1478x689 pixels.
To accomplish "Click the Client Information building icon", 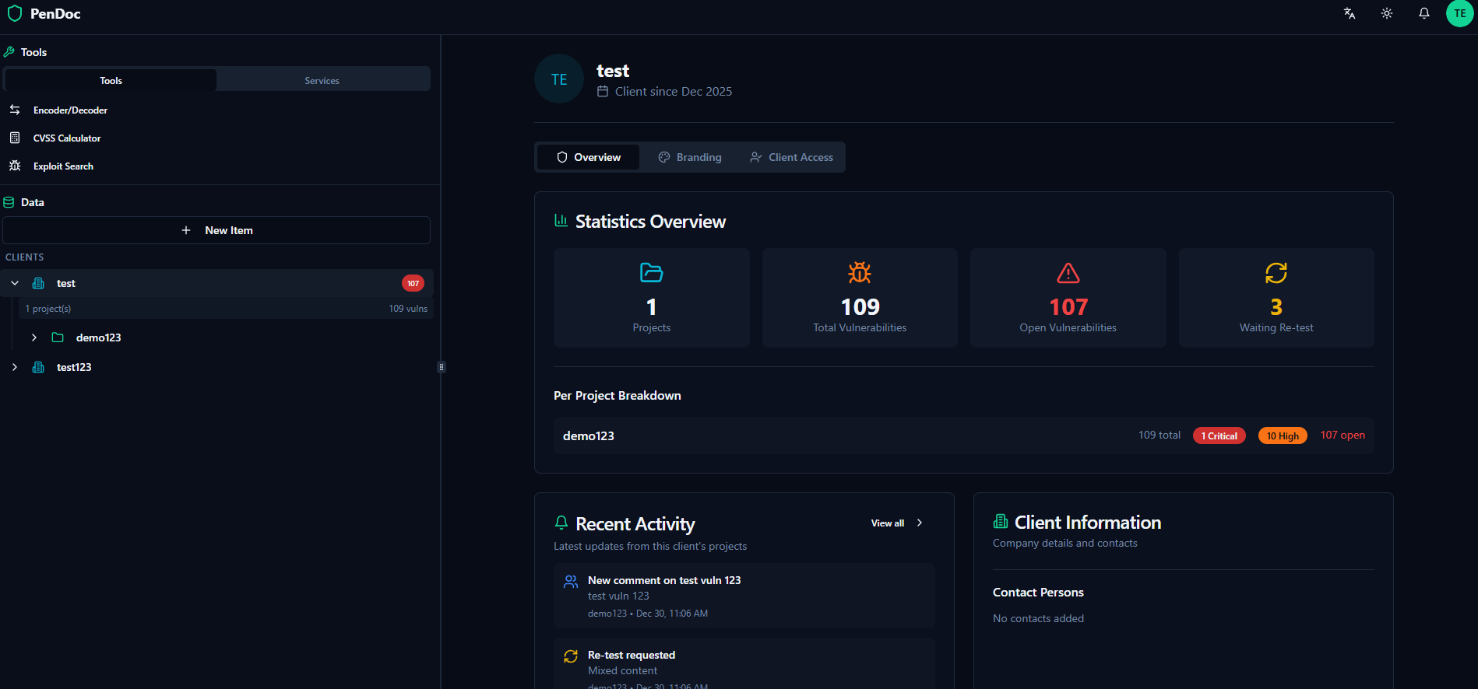I will tap(1001, 521).
